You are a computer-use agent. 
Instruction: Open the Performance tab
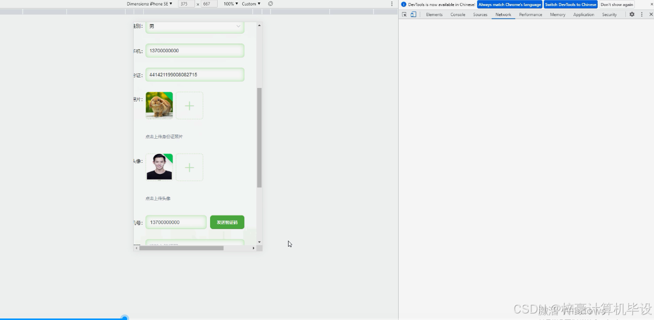tap(531, 15)
